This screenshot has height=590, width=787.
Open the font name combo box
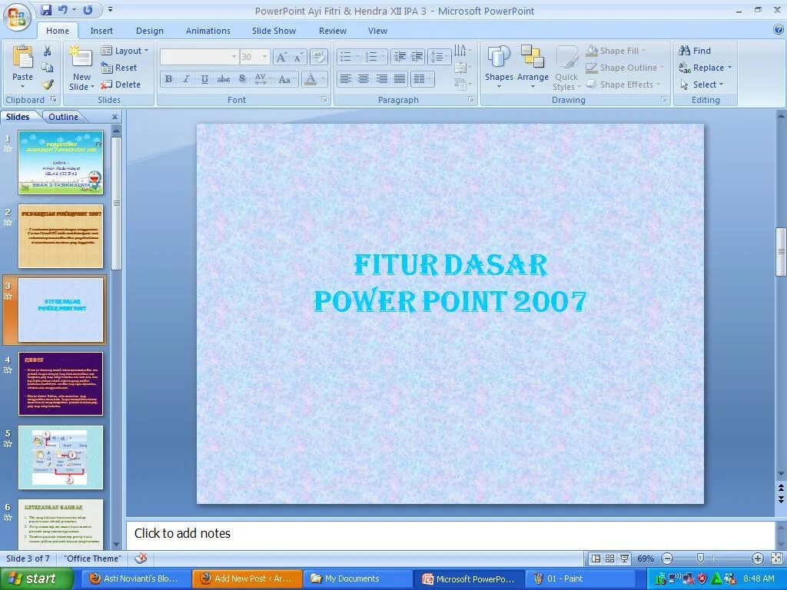click(199, 57)
